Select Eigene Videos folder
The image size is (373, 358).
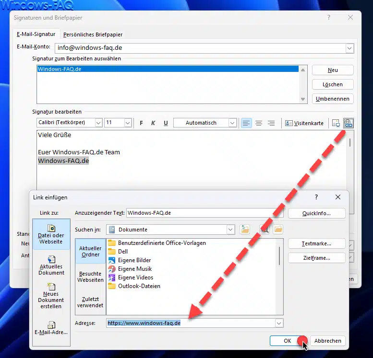tap(131, 277)
